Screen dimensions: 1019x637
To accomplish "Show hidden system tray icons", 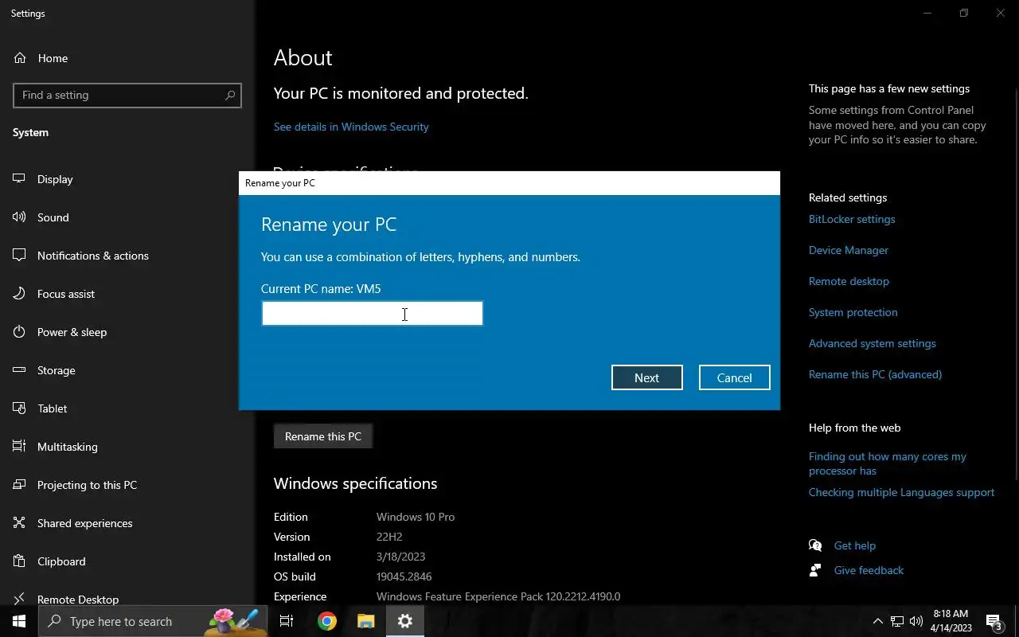I will tap(877, 621).
